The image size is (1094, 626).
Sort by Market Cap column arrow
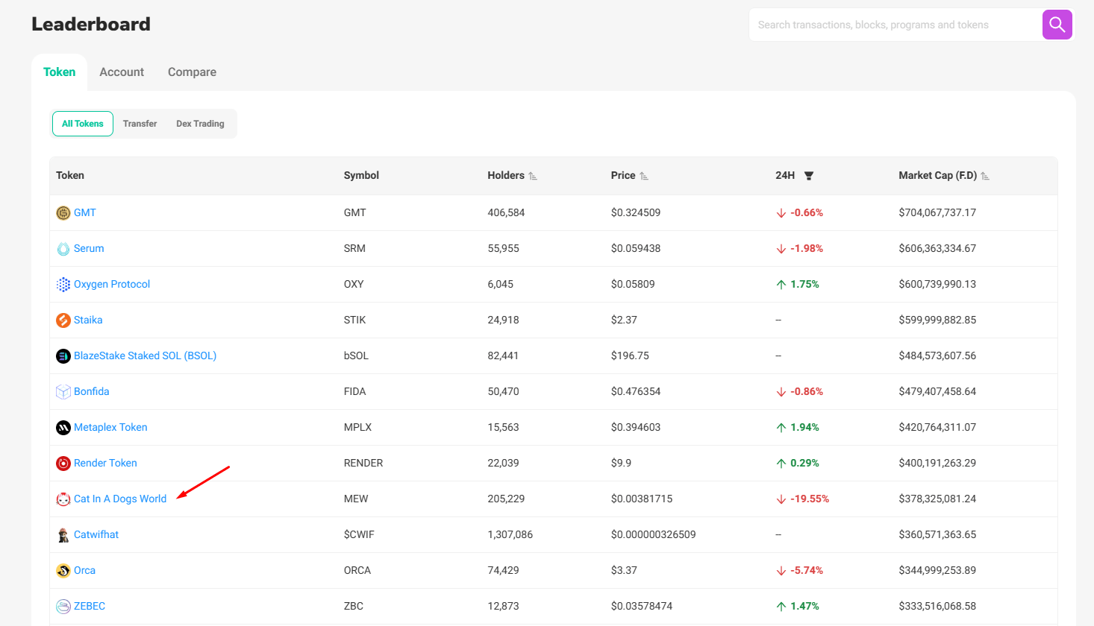[985, 176]
